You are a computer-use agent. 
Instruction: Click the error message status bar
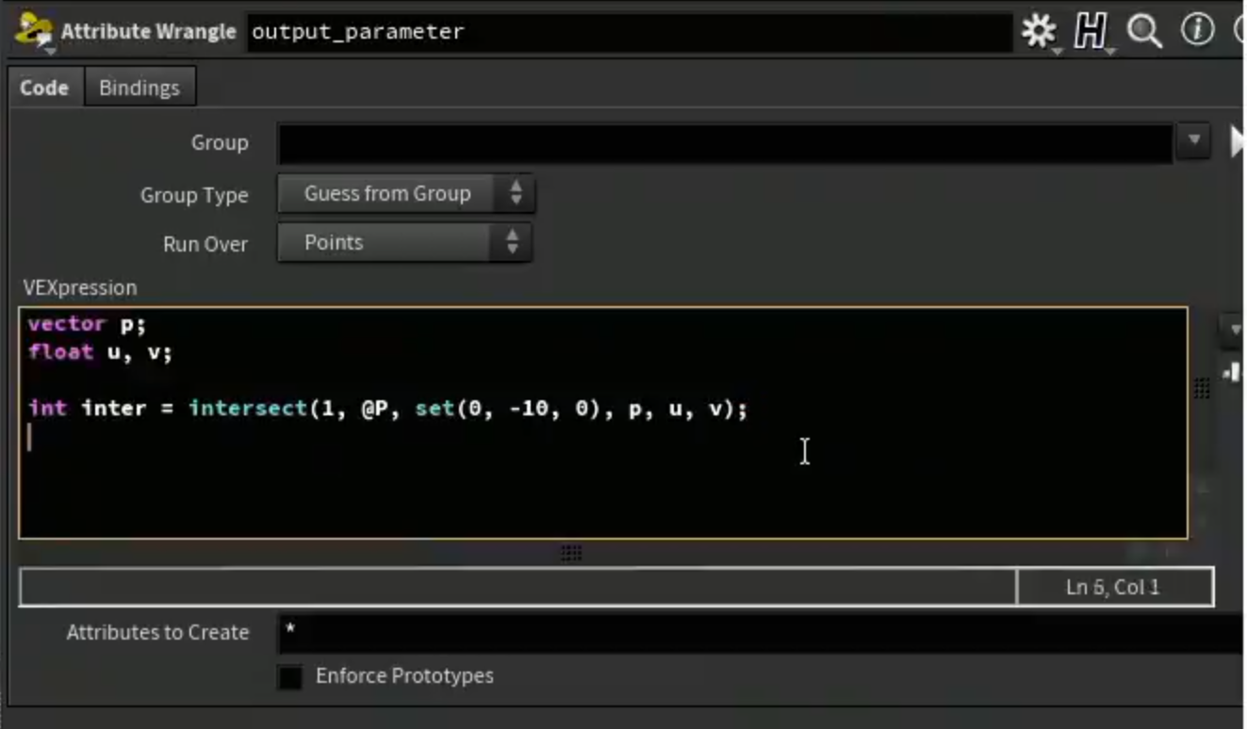tap(517, 587)
